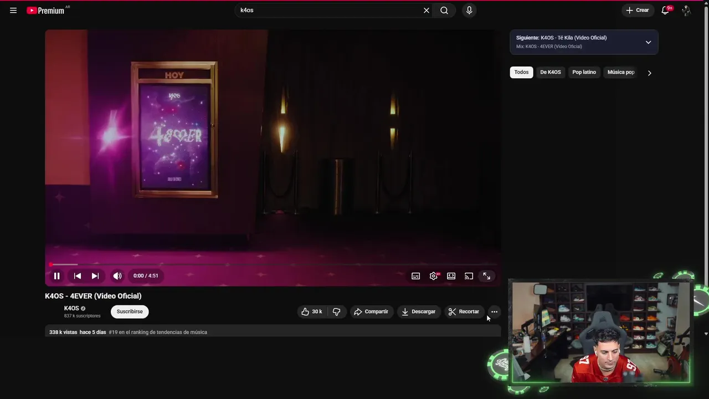Screen dimensions: 709x399
Task: Open player settings gear
Action: point(434,276)
